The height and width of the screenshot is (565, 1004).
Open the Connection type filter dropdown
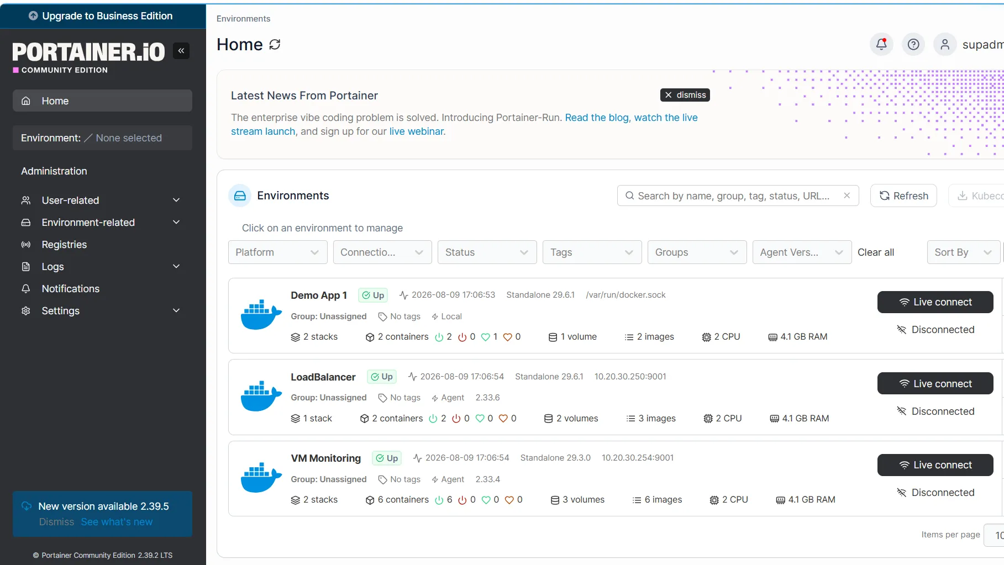tap(382, 252)
